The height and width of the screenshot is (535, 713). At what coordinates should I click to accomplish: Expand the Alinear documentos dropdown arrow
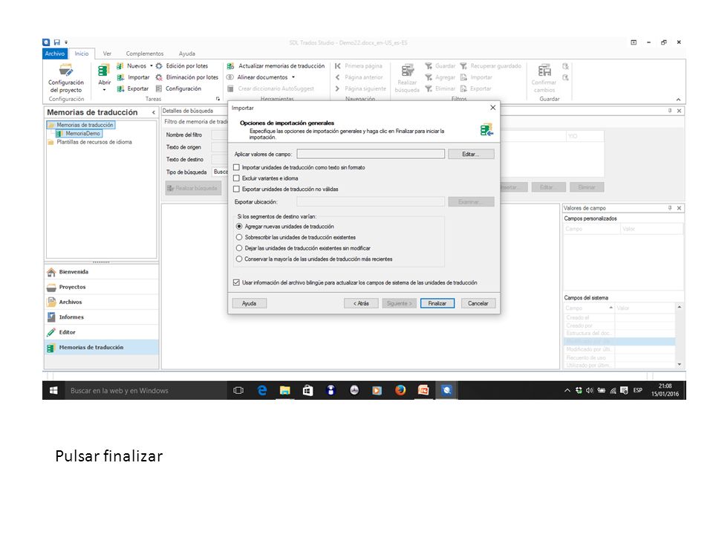pyautogui.click(x=293, y=77)
